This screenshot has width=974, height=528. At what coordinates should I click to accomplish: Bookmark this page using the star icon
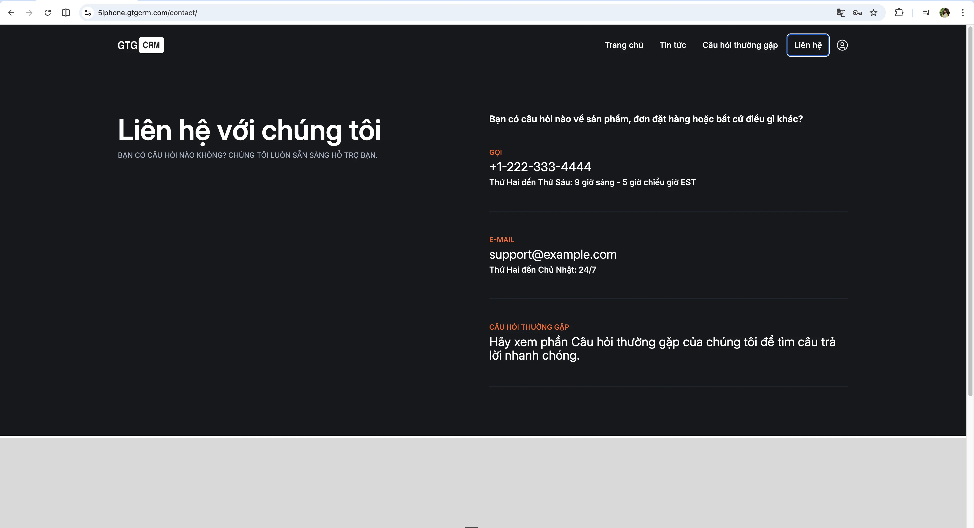(874, 12)
